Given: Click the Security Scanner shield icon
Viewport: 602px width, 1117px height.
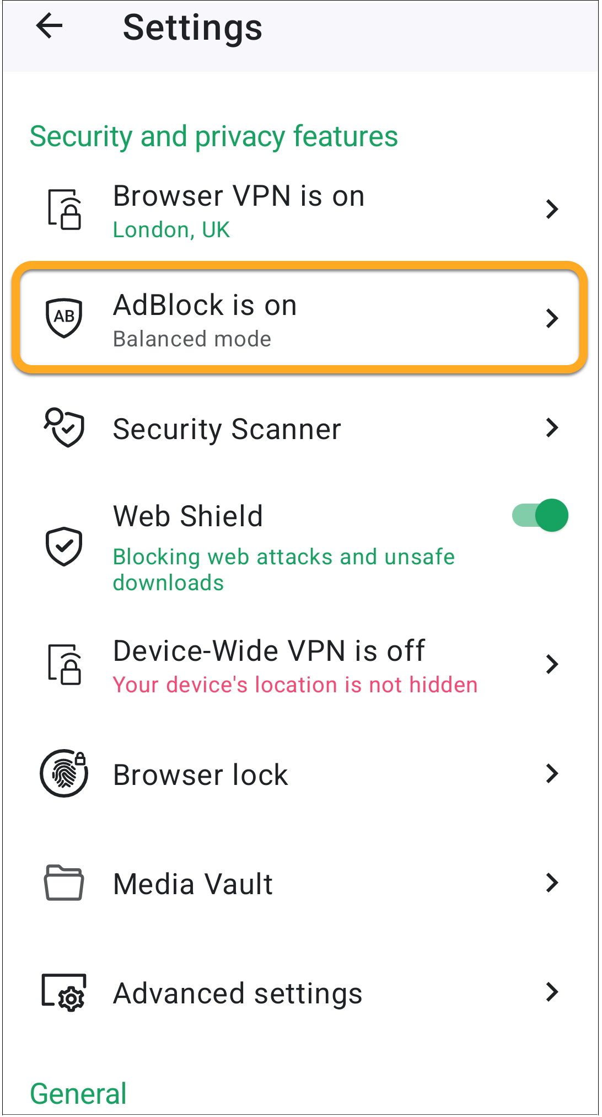Looking at the screenshot, I should pos(64,427).
